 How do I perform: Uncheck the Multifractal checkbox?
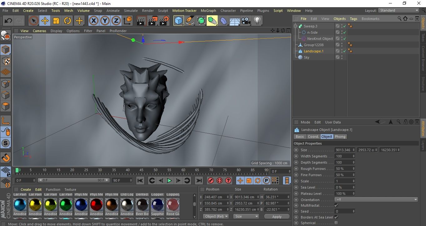click(336, 205)
